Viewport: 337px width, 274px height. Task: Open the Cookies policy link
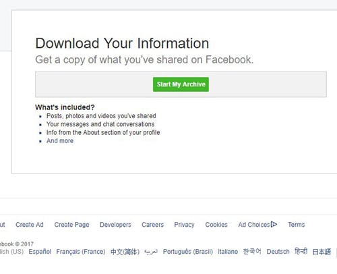coord(216,225)
